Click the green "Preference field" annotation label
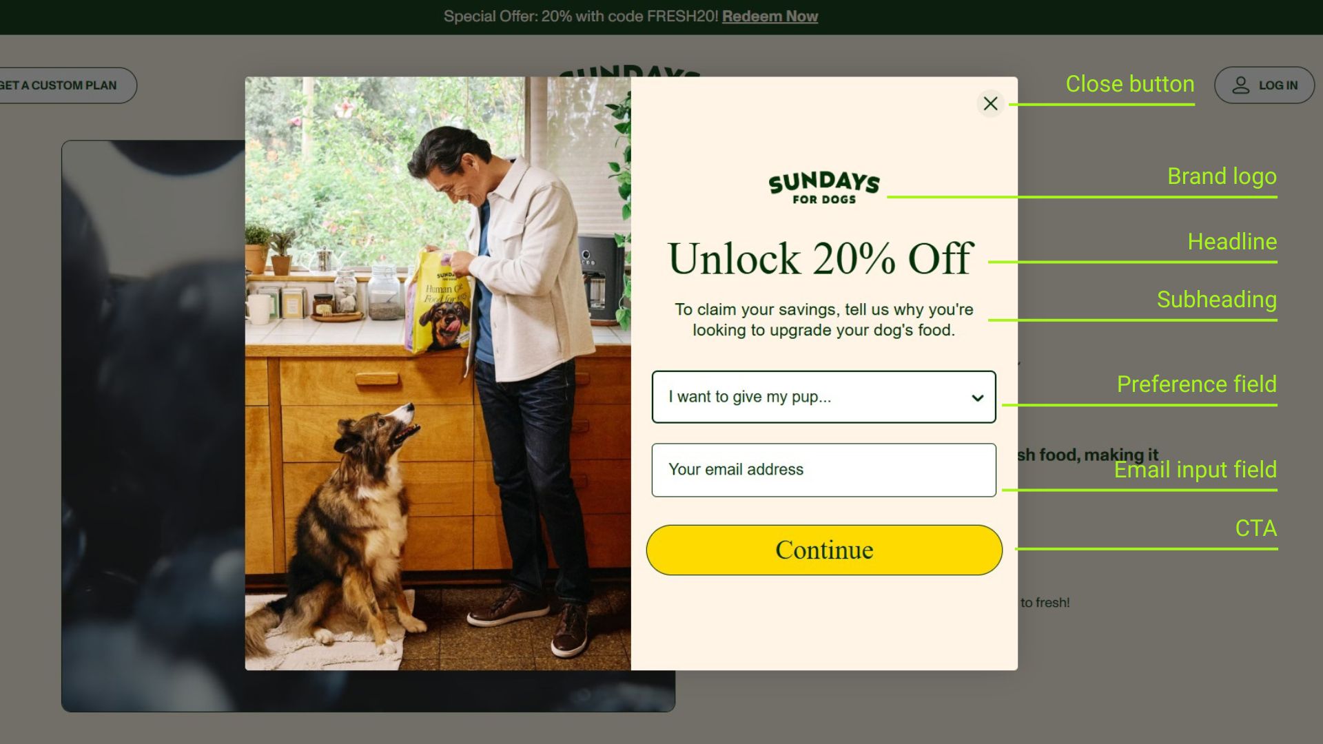The width and height of the screenshot is (1323, 744). (1196, 384)
